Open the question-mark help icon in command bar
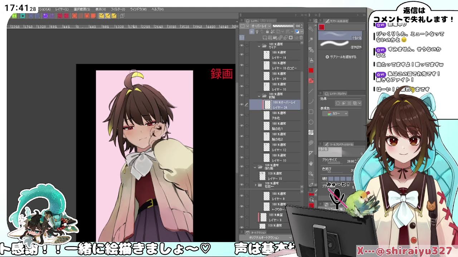This screenshot has height=257, width=458. (x=122, y=16)
